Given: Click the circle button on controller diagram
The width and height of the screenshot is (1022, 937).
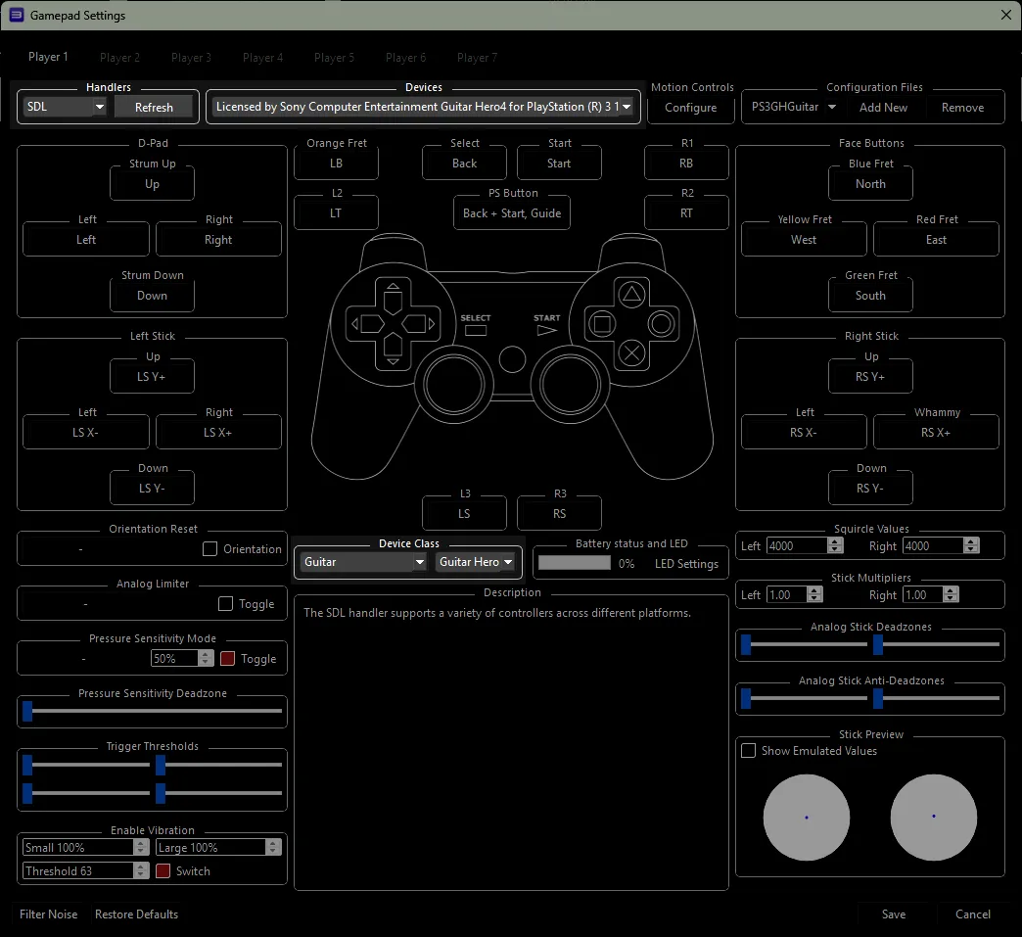Looking at the screenshot, I should pyautogui.click(x=661, y=324).
